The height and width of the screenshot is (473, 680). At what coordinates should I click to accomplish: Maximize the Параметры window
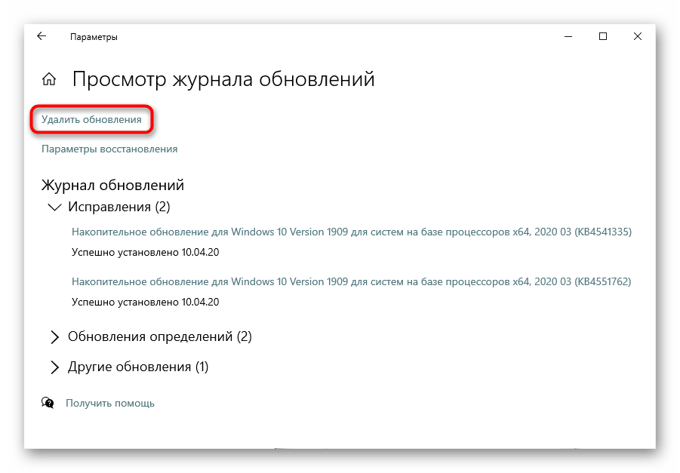pos(602,36)
